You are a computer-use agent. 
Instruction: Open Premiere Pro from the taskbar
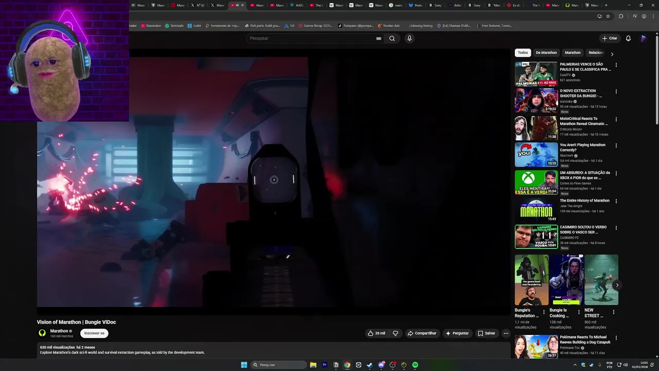coord(324,365)
